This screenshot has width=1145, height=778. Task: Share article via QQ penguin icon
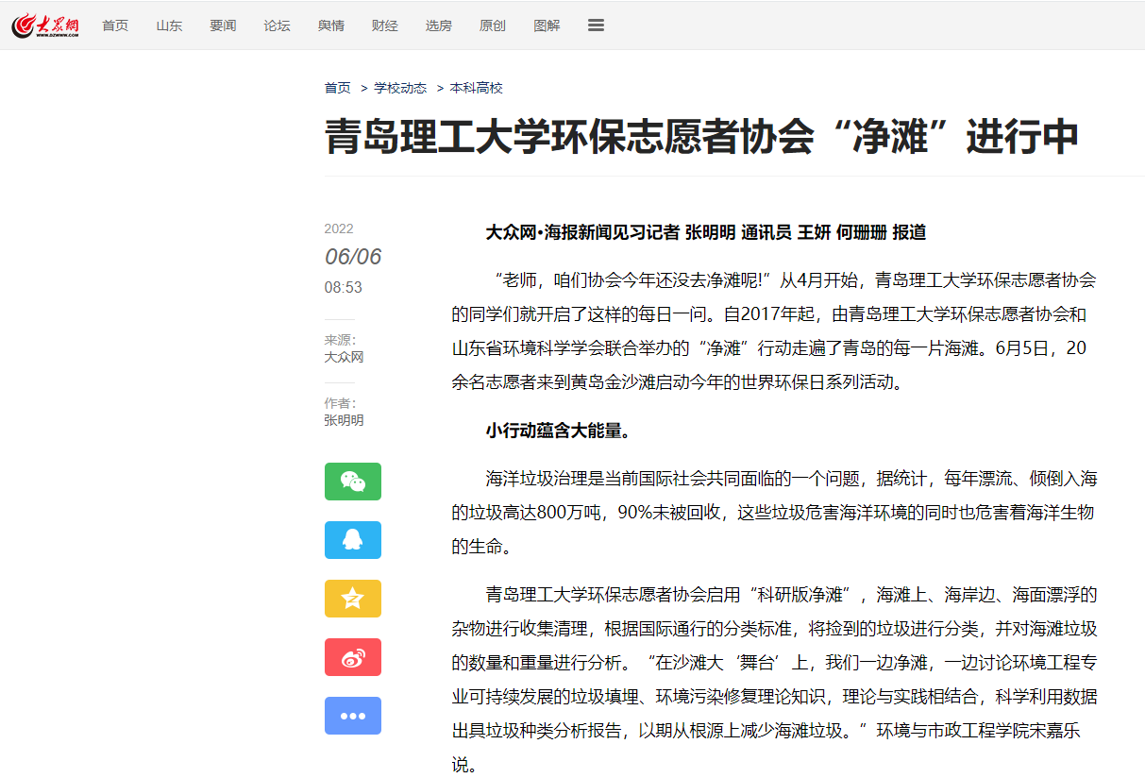click(353, 540)
